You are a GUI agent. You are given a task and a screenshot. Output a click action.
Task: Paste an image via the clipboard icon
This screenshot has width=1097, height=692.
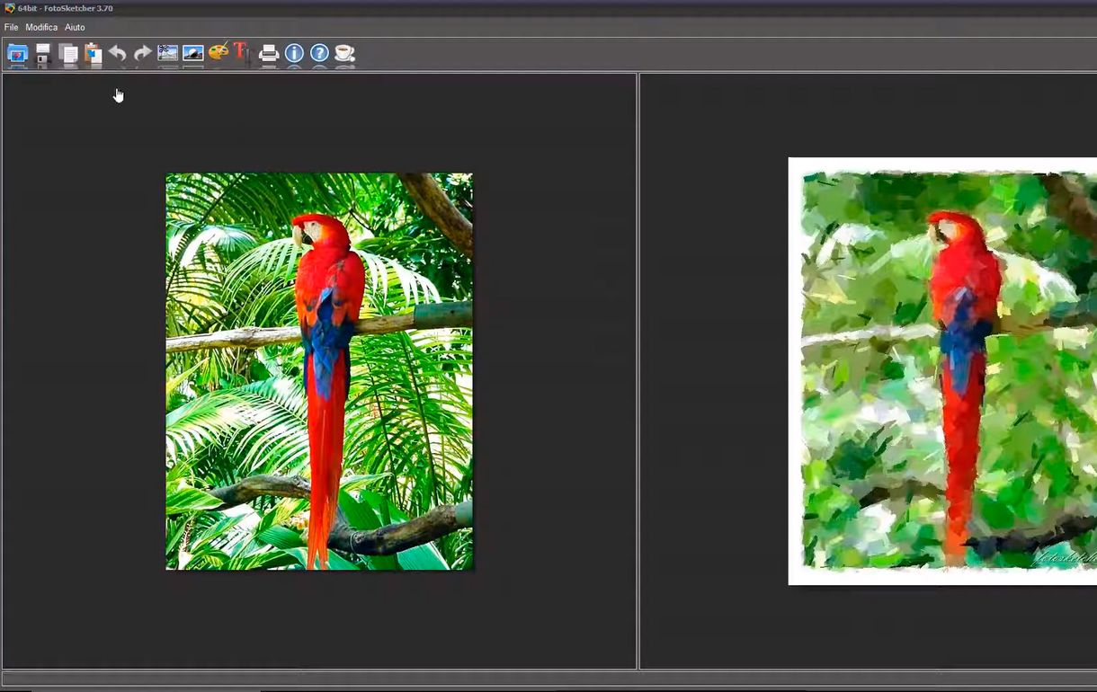click(93, 54)
